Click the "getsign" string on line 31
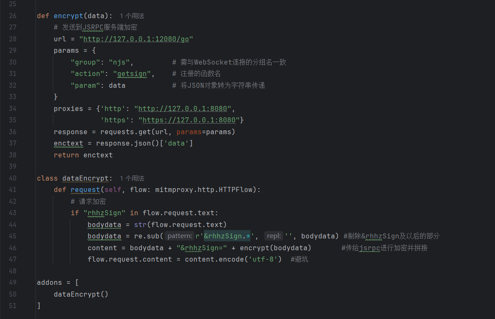Screen dimensions: 495x319 (132, 74)
